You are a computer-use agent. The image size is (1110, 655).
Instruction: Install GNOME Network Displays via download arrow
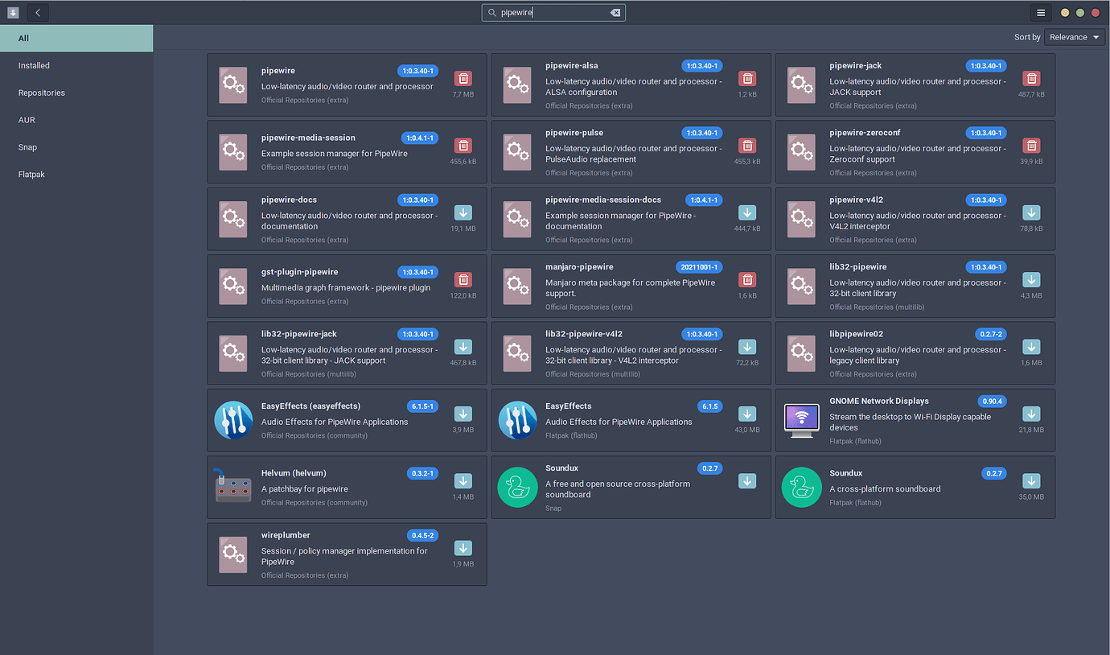[1031, 414]
